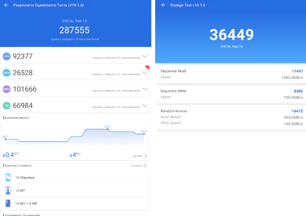Click the Sequence Read label
The image size is (306, 216).
coord(173,71)
